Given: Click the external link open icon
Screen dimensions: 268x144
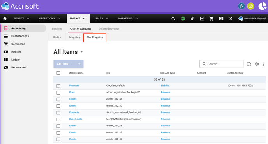Looking at the screenshot, I should pos(230,18).
